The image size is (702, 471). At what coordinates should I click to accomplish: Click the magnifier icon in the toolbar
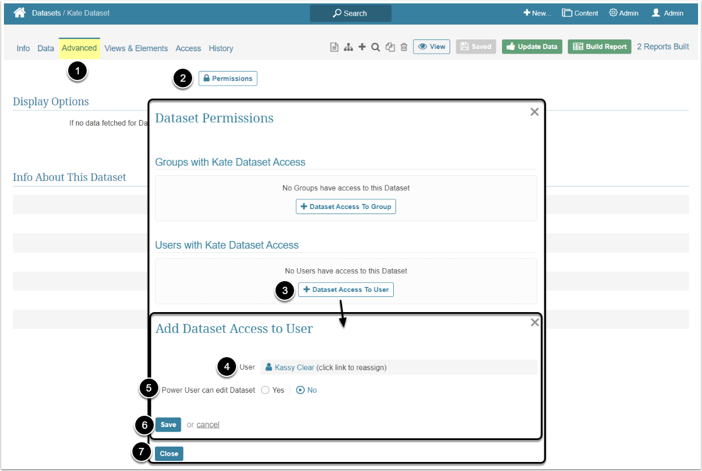(x=376, y=47)
